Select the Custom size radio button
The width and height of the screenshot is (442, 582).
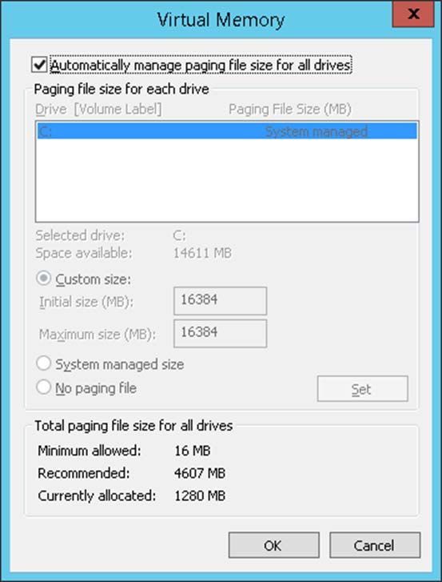point(43,279)
